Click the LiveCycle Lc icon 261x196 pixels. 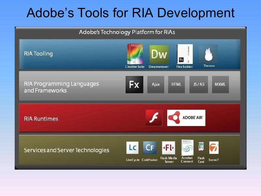click(x=132, y=148)
